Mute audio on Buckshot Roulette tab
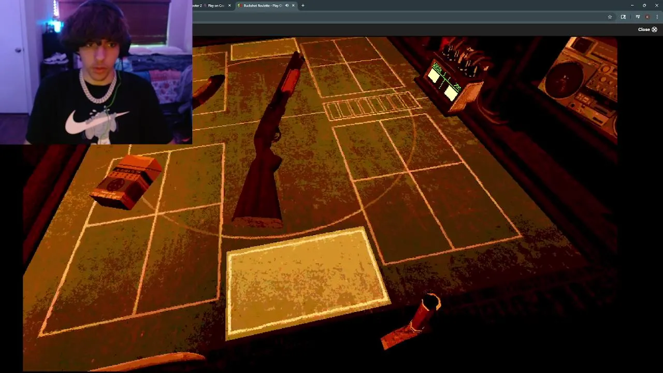This screenshot has height=373, width=663. tap(287, 6)
